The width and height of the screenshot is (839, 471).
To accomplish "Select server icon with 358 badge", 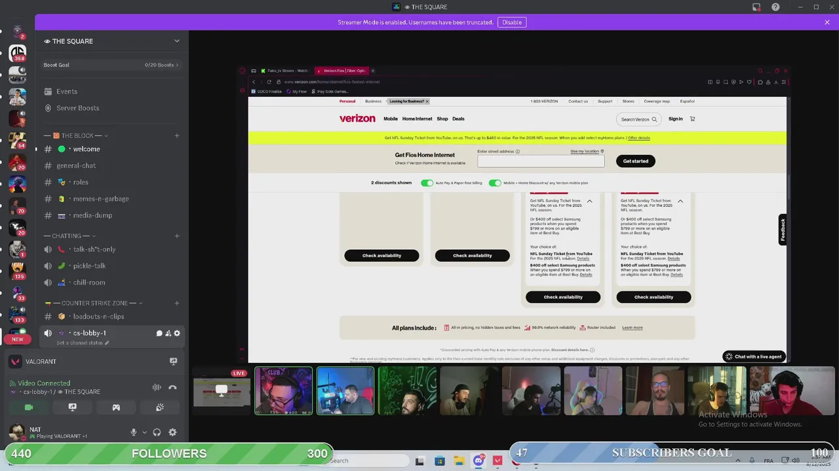I will (x=18, y=52).
